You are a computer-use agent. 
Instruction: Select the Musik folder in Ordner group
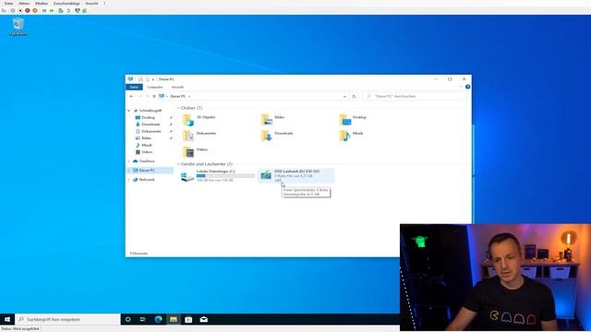(x=351, y=136)
